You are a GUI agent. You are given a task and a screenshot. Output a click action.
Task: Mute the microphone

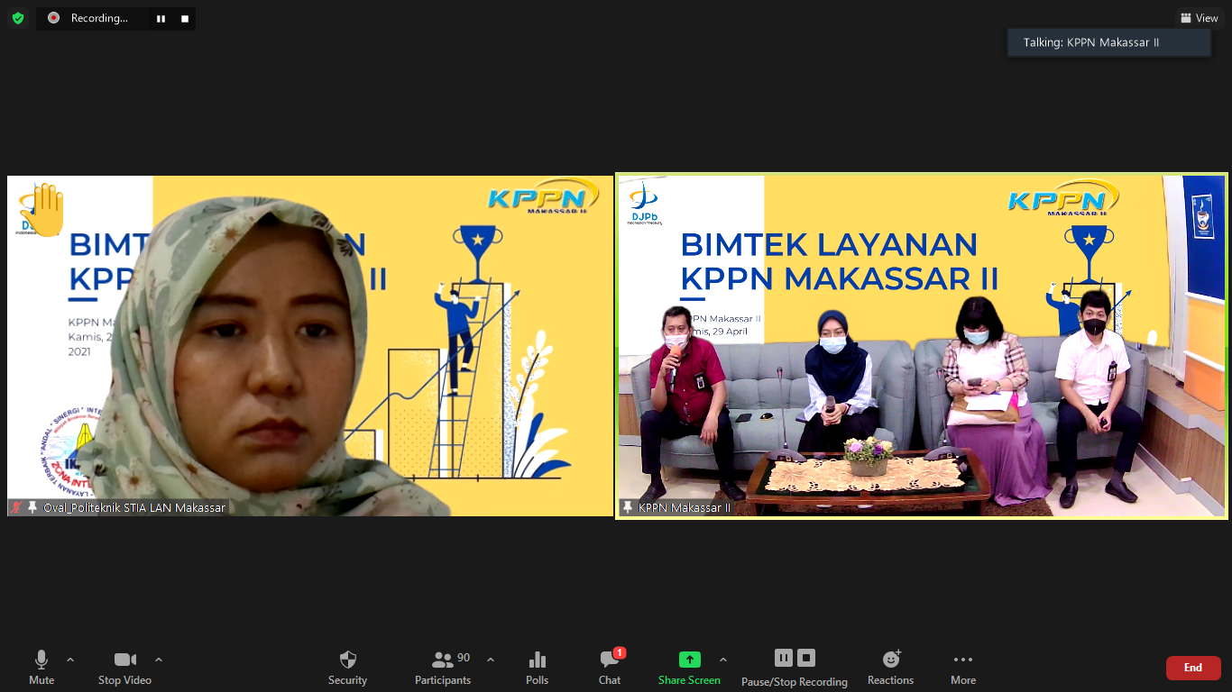click(x=41, y=668)
